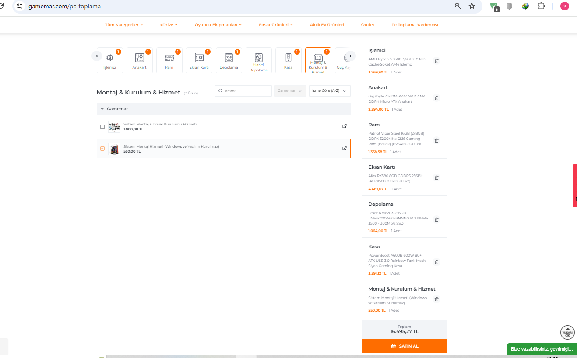Delete the Ram item via trash icon
577x358 pixels.
[x=436, y=140]
